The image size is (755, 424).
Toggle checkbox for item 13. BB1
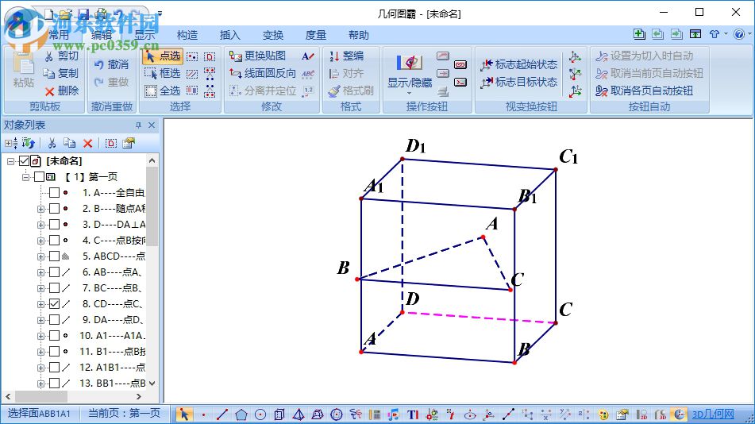point(55,384)
